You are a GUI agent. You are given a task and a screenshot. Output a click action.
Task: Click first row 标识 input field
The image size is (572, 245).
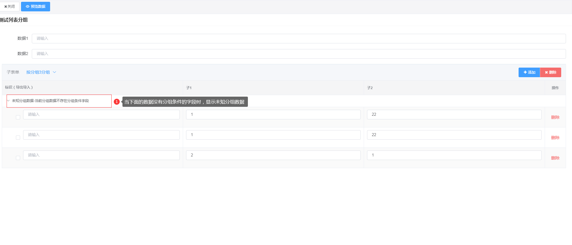[101, 115]
